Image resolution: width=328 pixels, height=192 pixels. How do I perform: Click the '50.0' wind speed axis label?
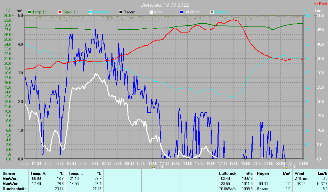tap(321, 15)
